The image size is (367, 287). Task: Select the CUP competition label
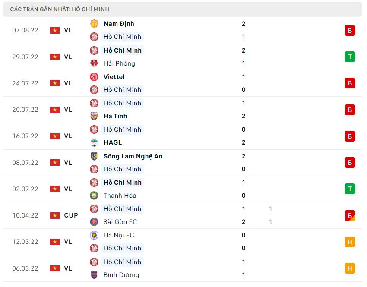click(71, 215)
